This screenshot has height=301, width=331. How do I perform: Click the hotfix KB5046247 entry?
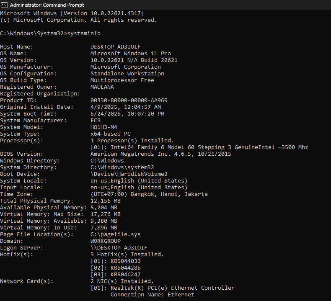tap(116, 275)
